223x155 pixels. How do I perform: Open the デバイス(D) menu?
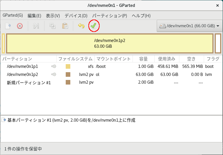click(76, 16)
